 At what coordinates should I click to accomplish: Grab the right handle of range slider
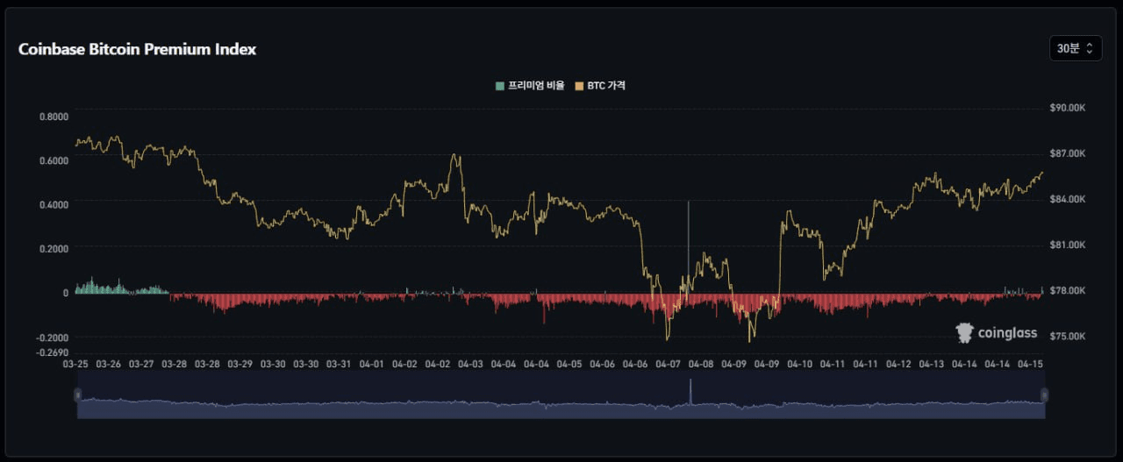(x=1045, y=395)
